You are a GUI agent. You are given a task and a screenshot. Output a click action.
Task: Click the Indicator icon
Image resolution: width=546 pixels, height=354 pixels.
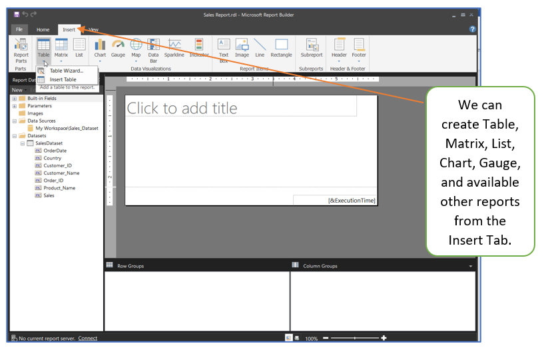pos(198,47)
